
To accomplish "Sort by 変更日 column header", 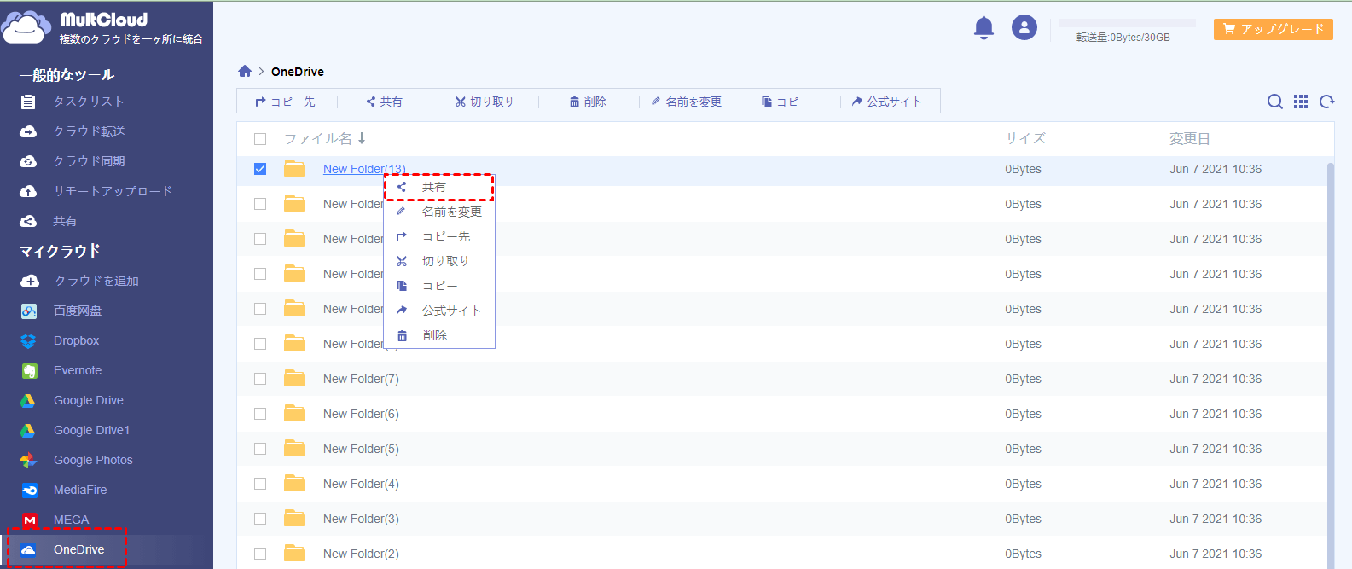I will coord(1189,138).
